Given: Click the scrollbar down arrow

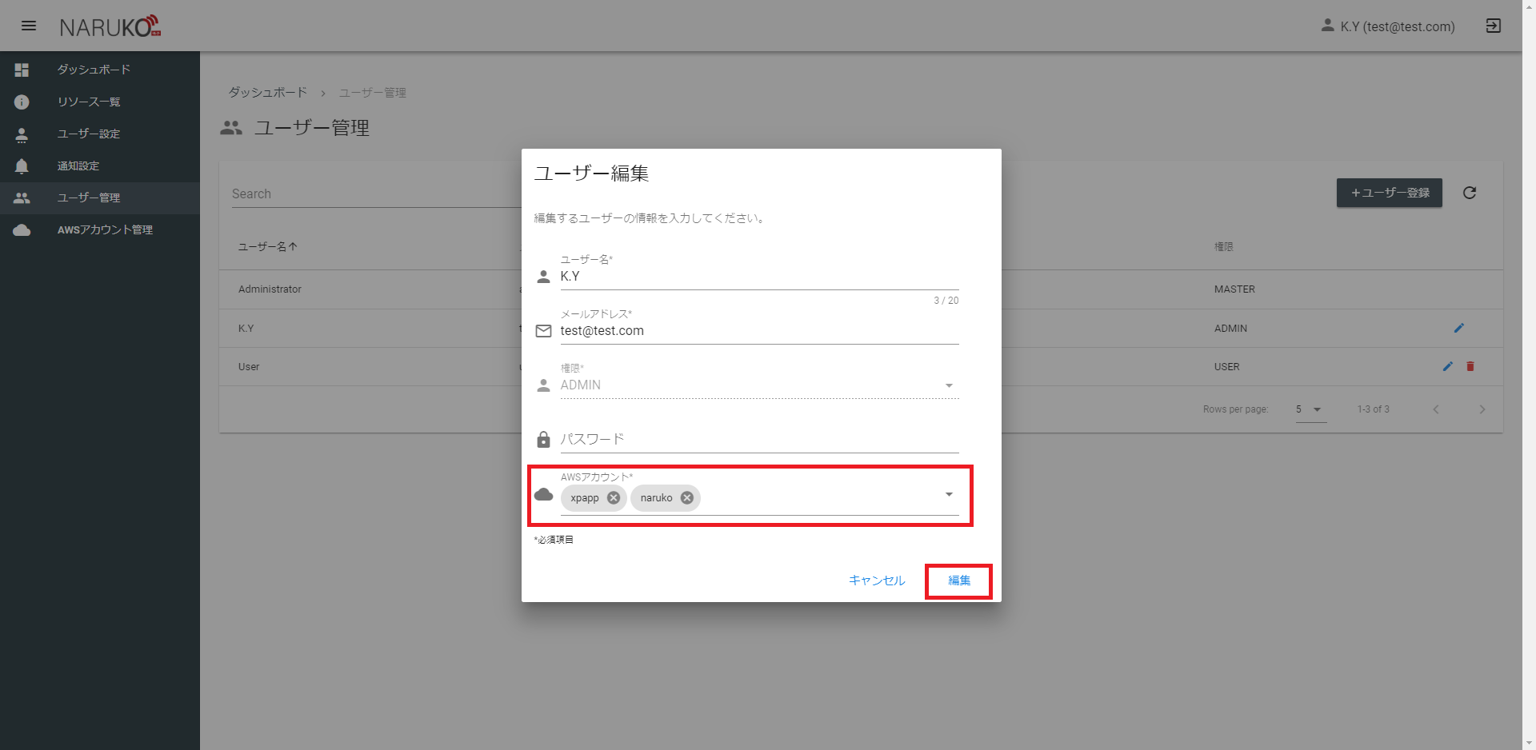Looking at the screenshot, I should click(1529, 743).
